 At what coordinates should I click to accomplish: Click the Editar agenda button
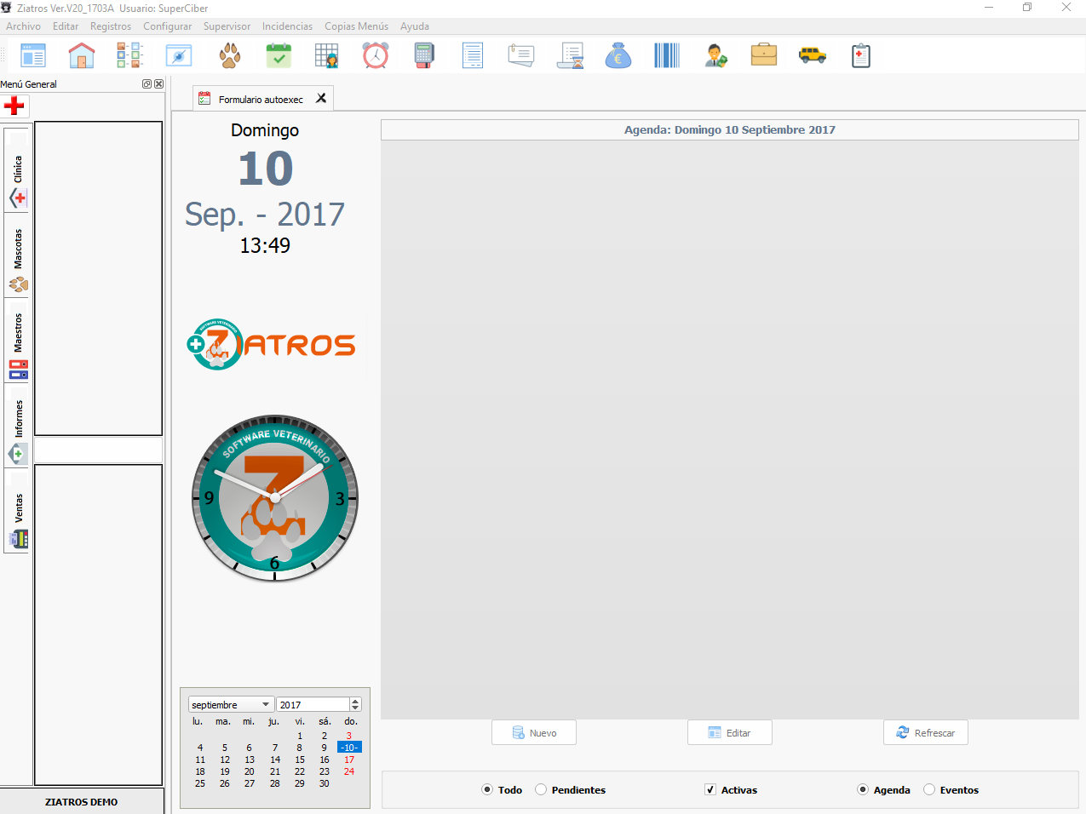(x=730, y=733)
